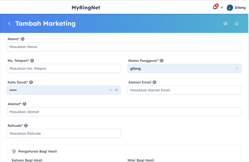Click cube icon beside No. Telepon label
249x162 pixels.
coord(32,61)
